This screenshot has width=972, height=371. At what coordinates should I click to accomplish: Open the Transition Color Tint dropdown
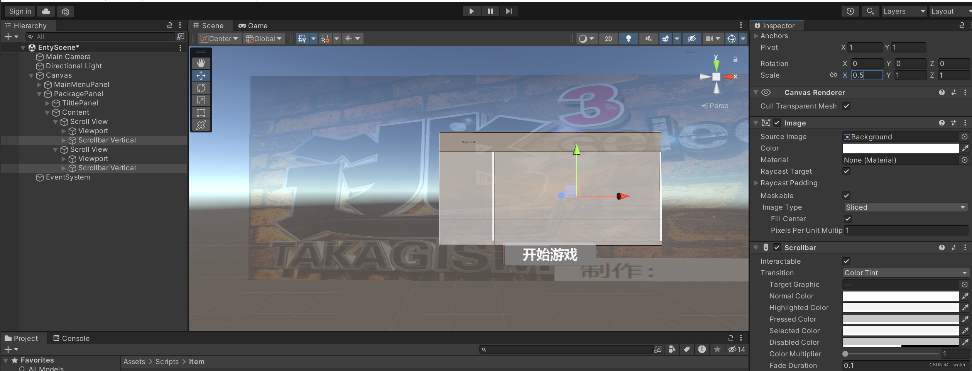tap(905, 273)
